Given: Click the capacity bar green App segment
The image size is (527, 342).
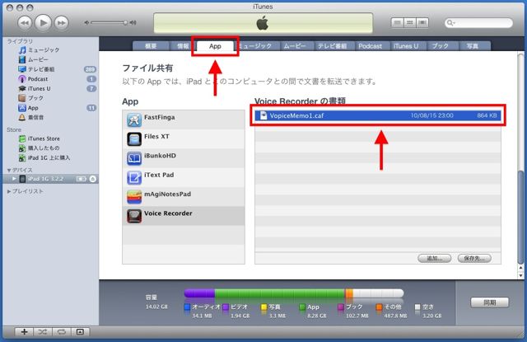Looking at the screenshot, I should coord(280,293).
